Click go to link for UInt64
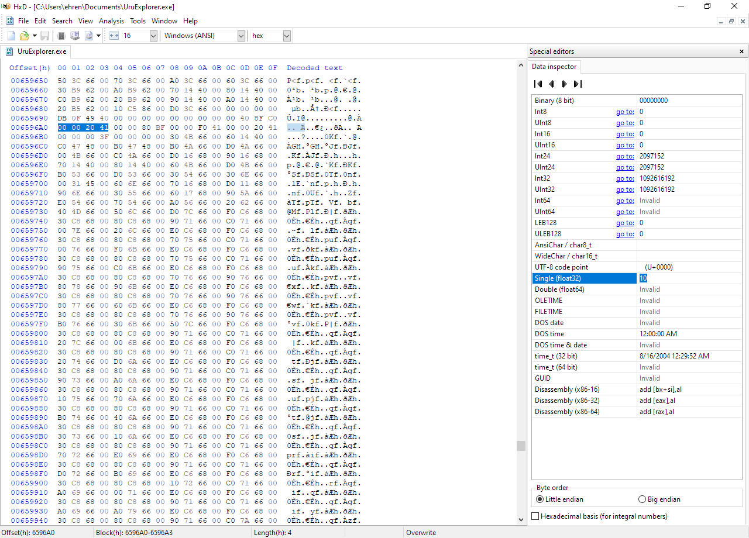Image resolution: width=749 pixels, height=538 pixels. tap(625, 212)
